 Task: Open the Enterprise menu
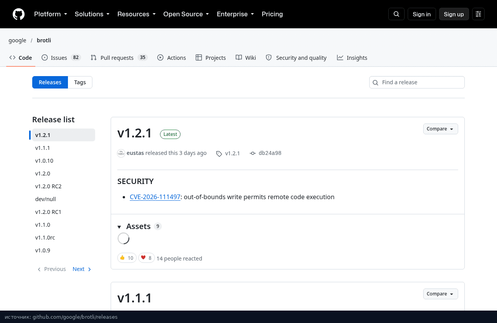point(235,14)
